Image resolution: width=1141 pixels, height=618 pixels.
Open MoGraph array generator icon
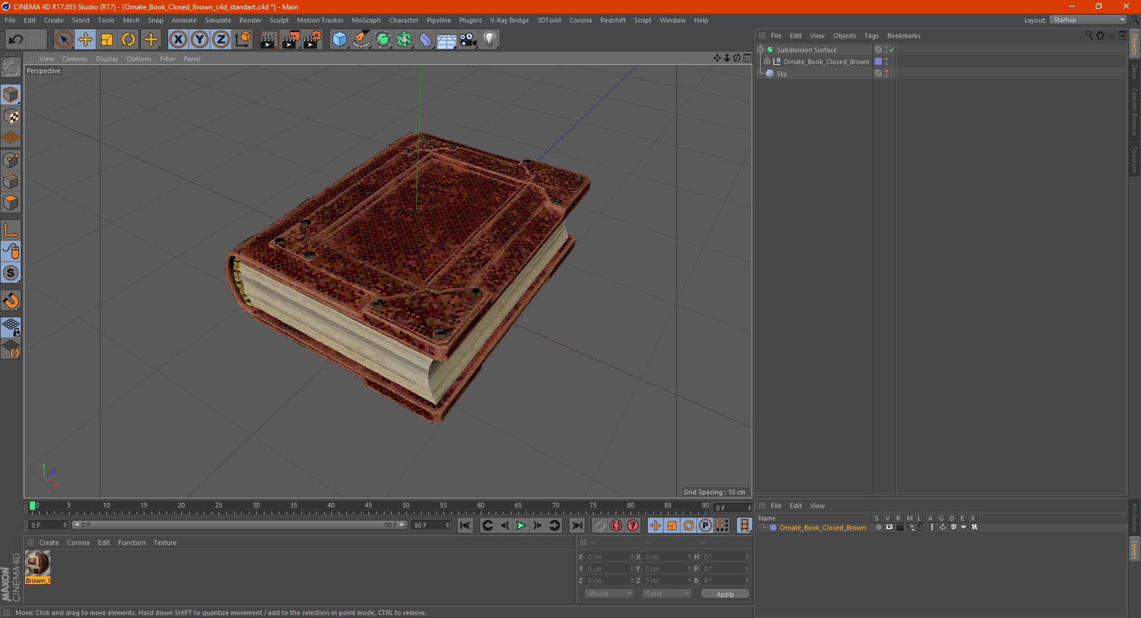(404, 40)
